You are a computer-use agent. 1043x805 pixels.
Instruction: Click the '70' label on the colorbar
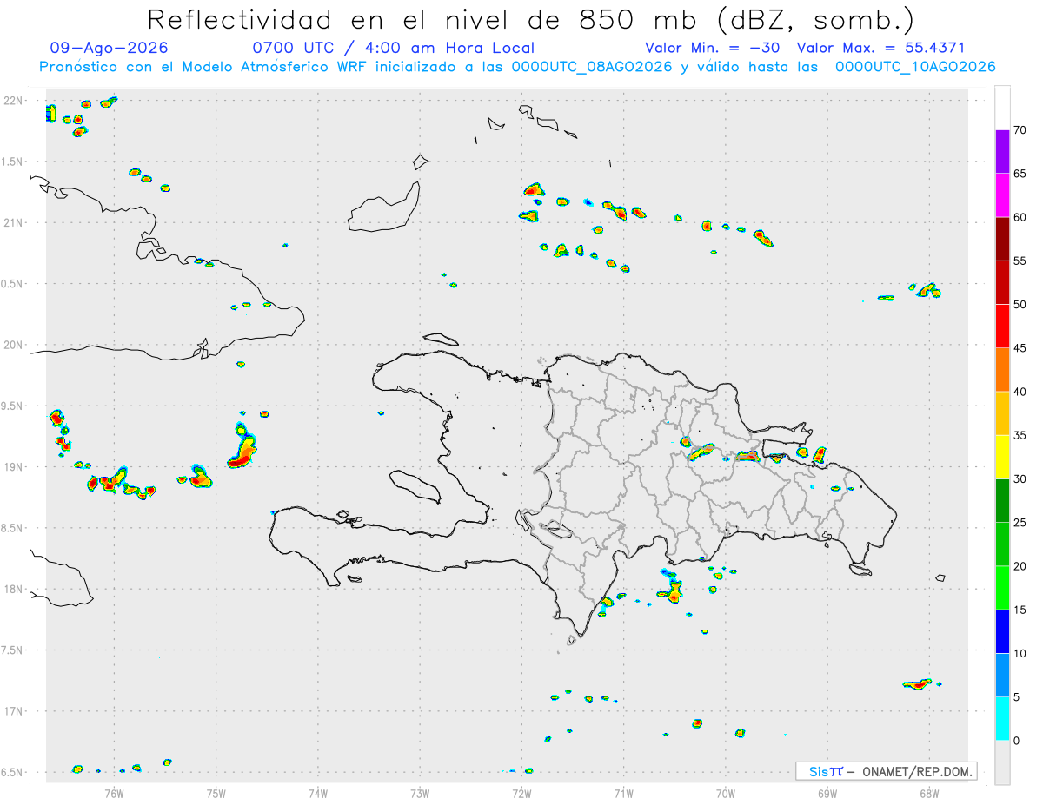coord(1020,130)
